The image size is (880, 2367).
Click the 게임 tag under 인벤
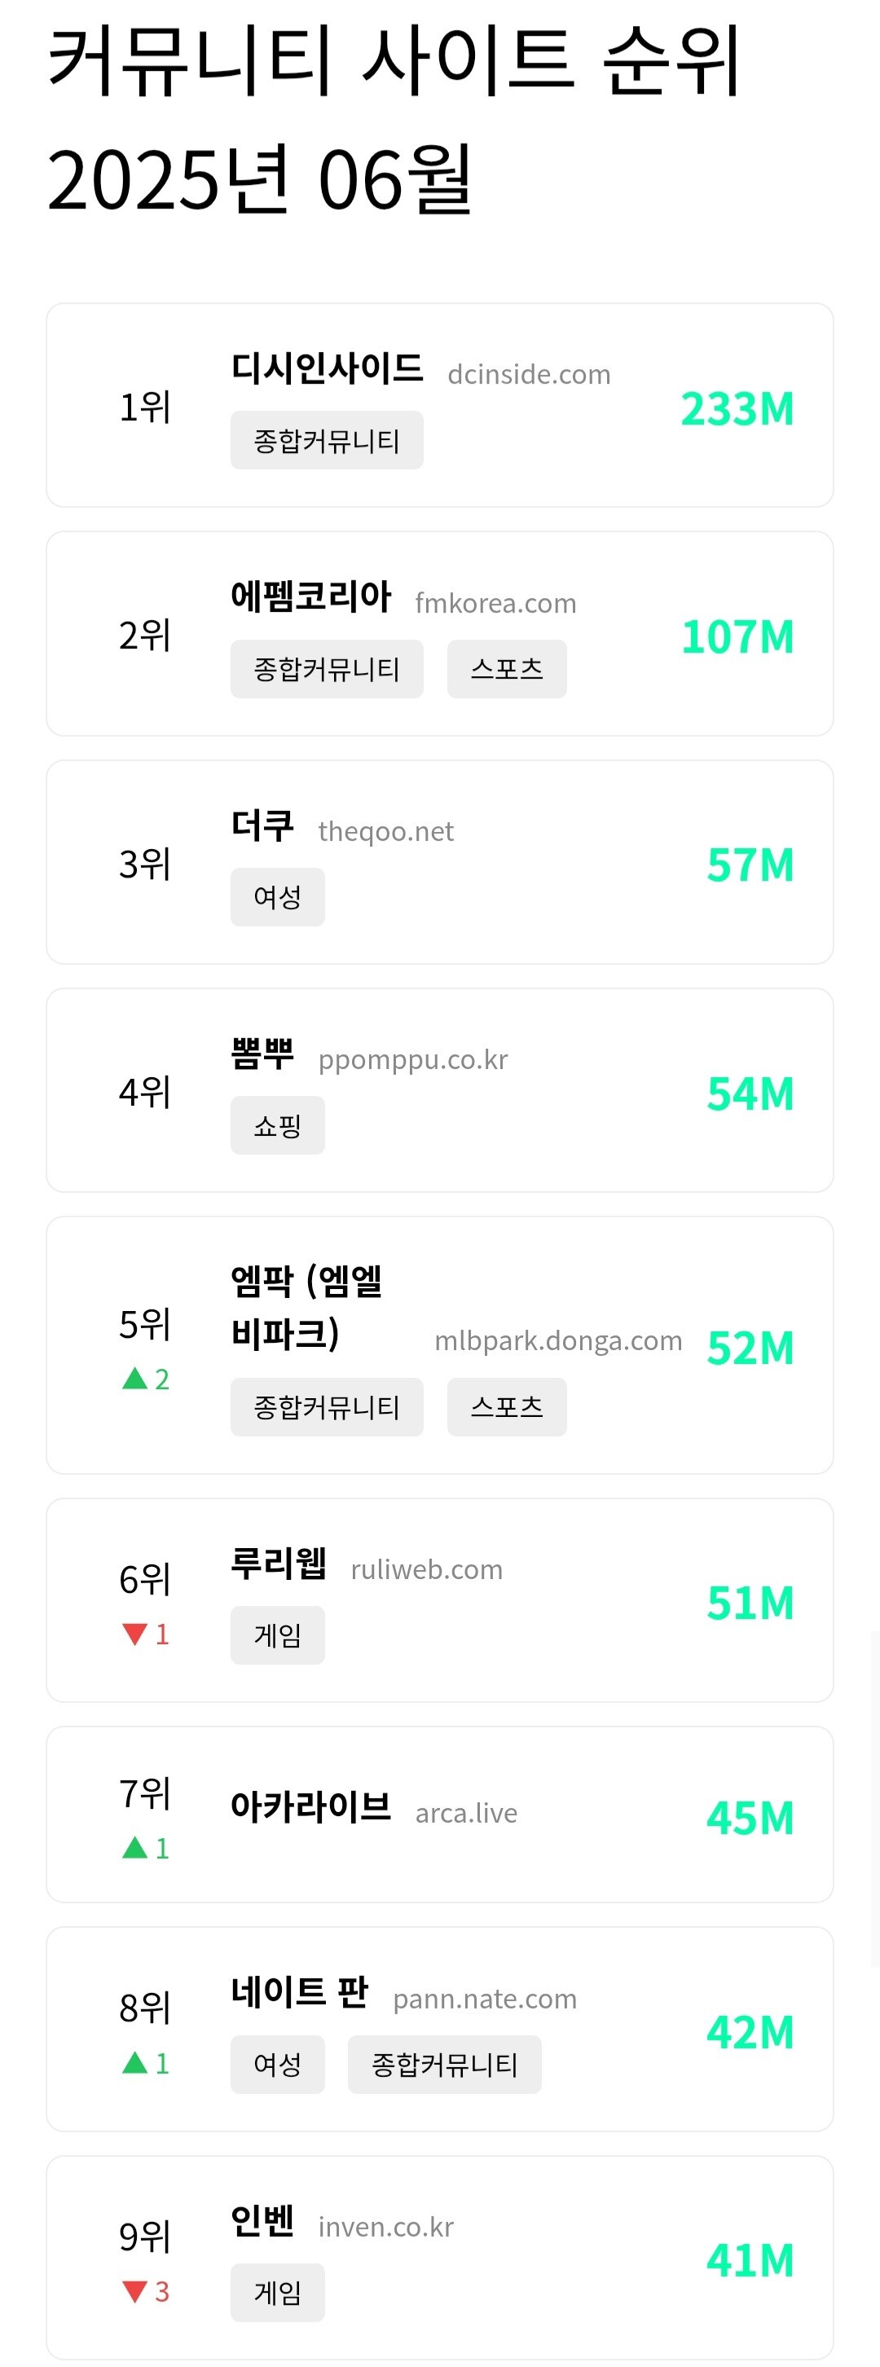276,2294
